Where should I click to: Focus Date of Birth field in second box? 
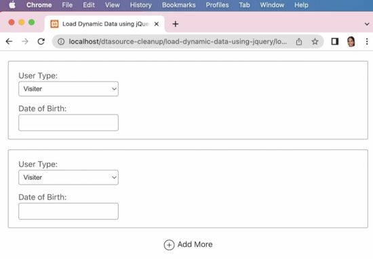68,211
